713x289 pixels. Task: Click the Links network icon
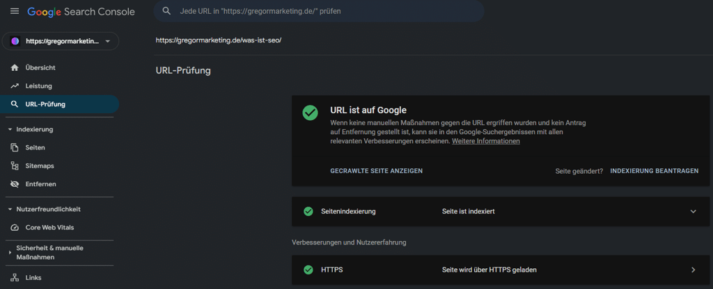[x=15, y=278]
